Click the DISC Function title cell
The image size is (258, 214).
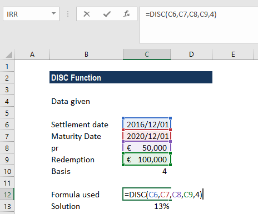click(x=131, y=77)
